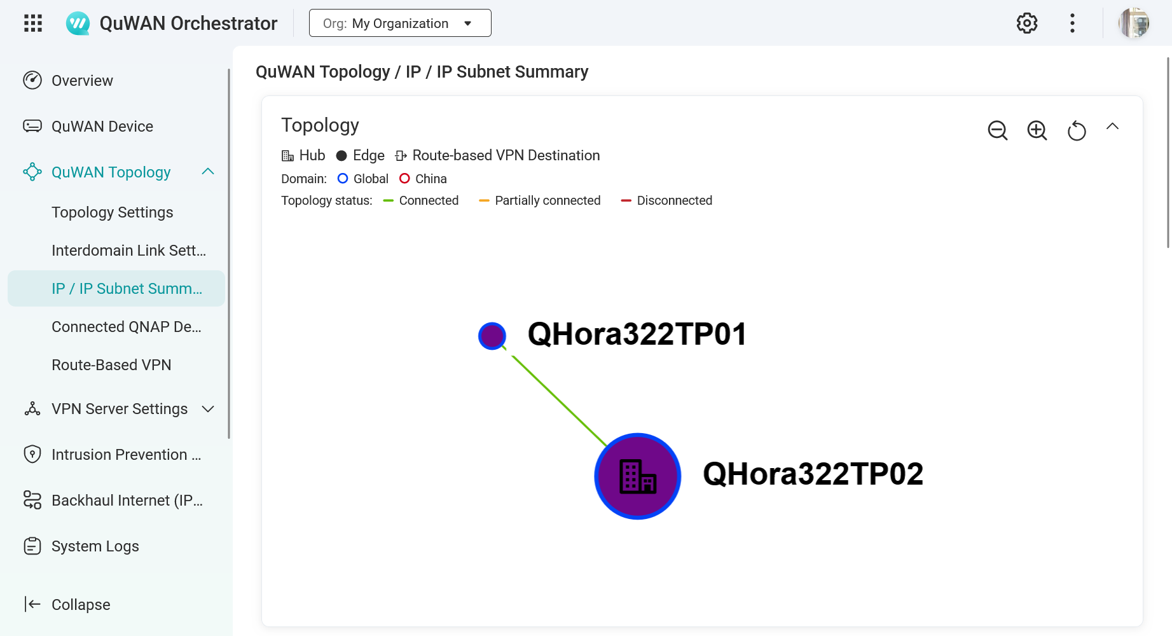This screenshot has width=1172, height=636.
Task: Select the QHora322TP02 hub node
Action: [637, 476]
